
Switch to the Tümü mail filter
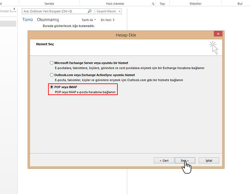pos(27,20)
